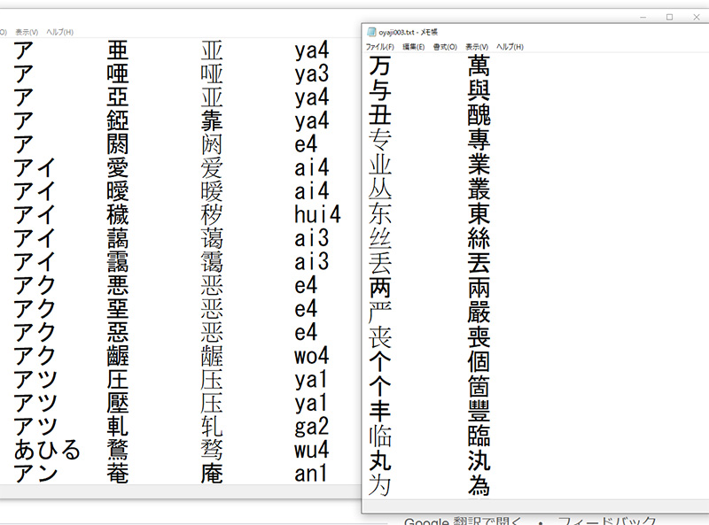Open ヘルプ(H) menu in oyaji003.txt window
709x525 pixels.
tap(510, 47)
